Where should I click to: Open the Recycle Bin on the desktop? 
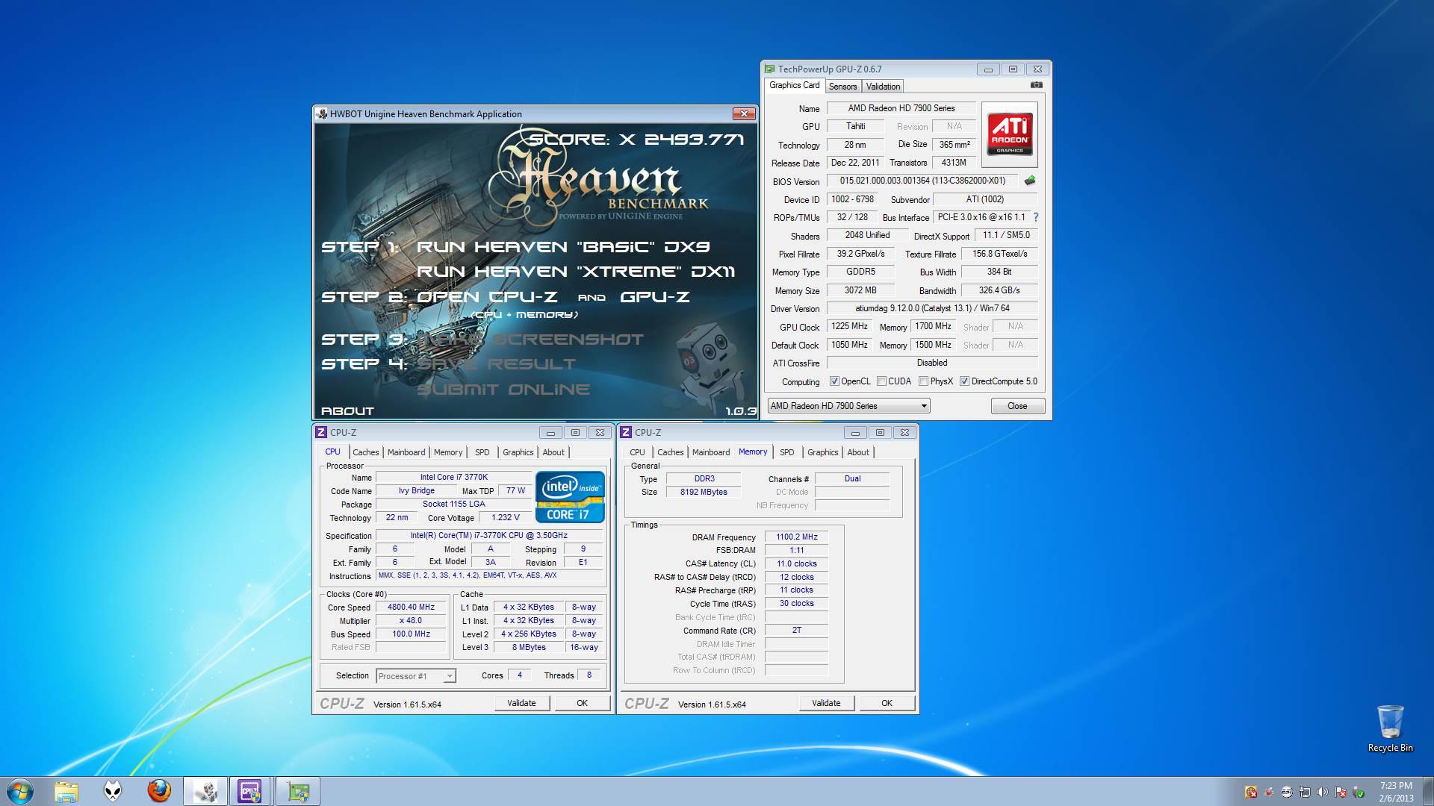tap(1390, 728)
